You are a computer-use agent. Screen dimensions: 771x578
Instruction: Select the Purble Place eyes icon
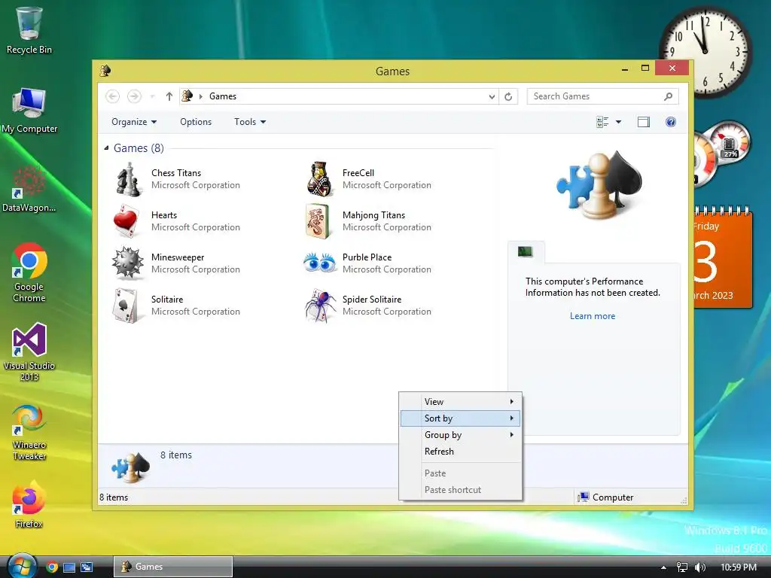pyautogui.click(x=319, y=263)
